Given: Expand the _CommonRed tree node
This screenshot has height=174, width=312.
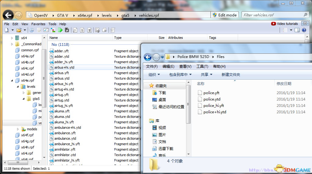Looking at the screenshot, I should (12, 44).
